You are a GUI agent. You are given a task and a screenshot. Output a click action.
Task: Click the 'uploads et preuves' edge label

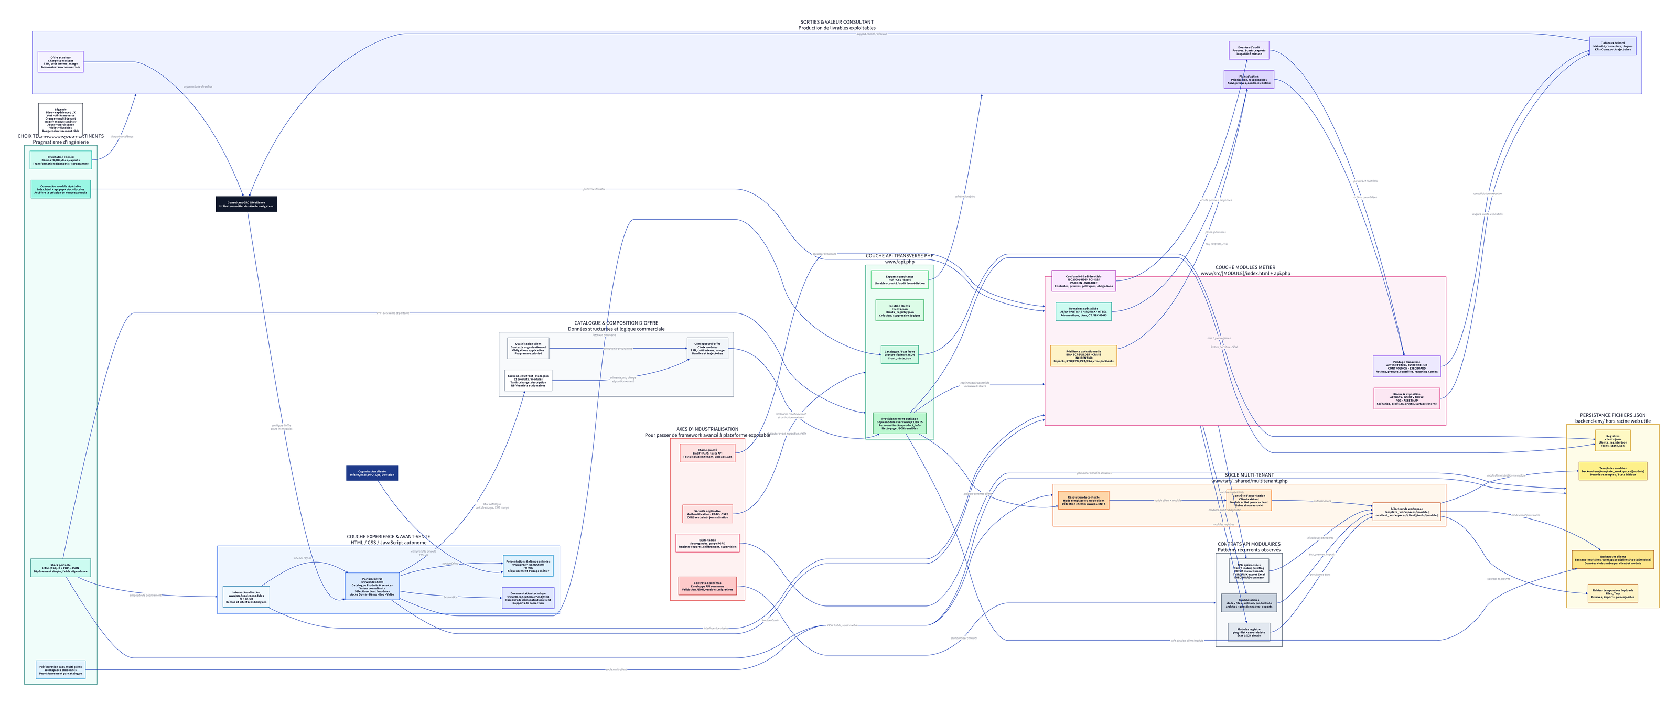[1498, 579]
